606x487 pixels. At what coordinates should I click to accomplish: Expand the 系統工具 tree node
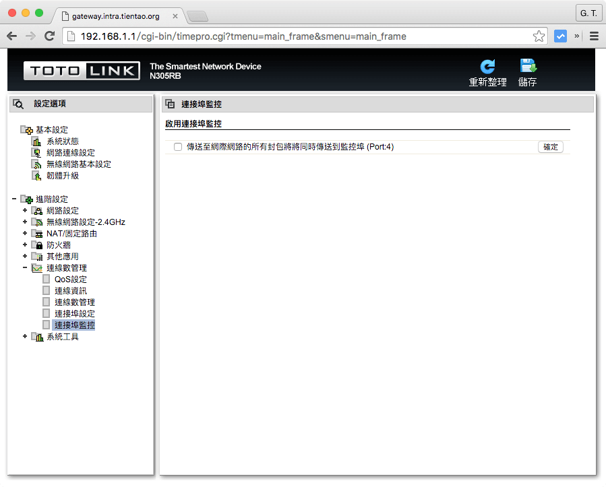pyautogui.click(x=25, y=337)
